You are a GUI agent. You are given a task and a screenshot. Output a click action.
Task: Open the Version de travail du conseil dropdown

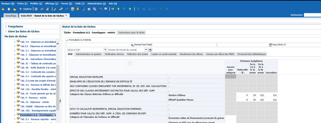pos(146,50)
